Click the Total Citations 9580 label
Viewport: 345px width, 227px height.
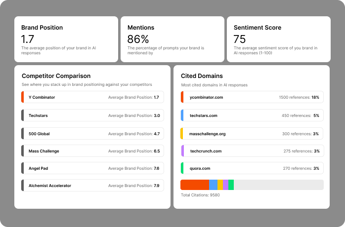[x=200, y=195]
